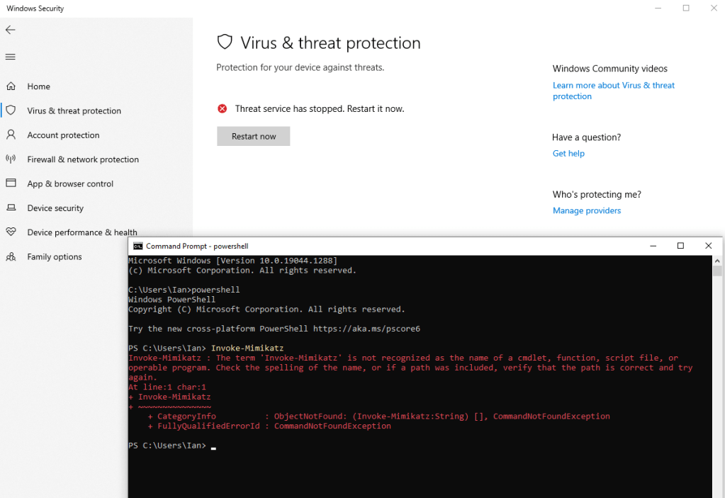Select Device security in the sidebar
Viewport: 725px width, 498px height.
click(x=55, y=208)
